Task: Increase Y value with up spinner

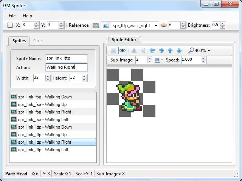Action: click(61, 23)
